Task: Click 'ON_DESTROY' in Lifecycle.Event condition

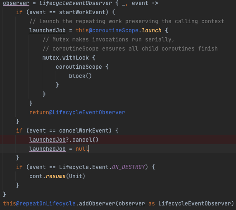Action: pyautogui.click(x=129, y=167)
